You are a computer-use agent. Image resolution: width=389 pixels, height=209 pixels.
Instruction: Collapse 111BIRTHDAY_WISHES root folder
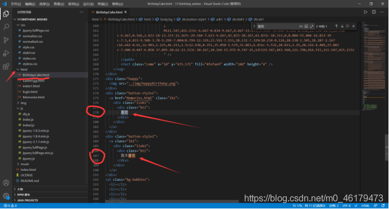coord(15,19)
